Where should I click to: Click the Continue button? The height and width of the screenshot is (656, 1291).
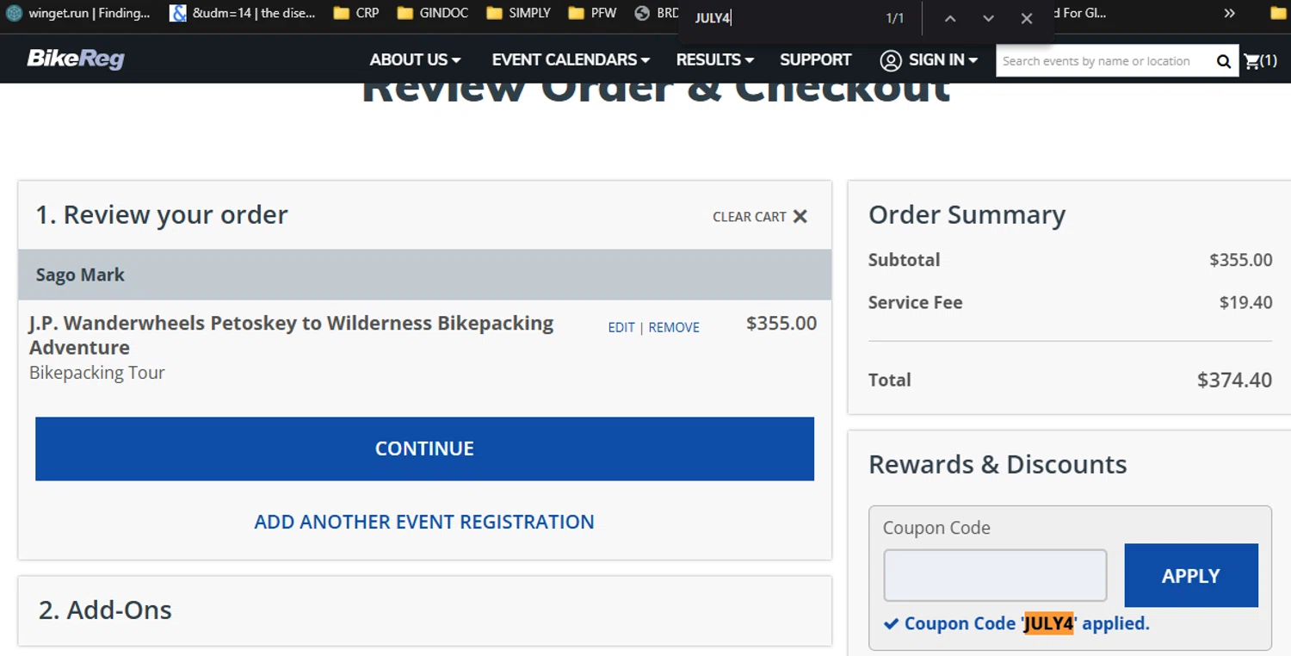(424, 449)
